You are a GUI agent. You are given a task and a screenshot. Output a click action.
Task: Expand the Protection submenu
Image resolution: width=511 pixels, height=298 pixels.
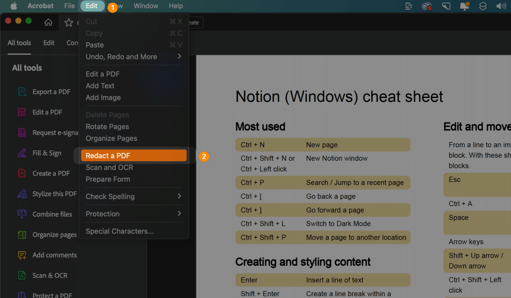point(133,214)
